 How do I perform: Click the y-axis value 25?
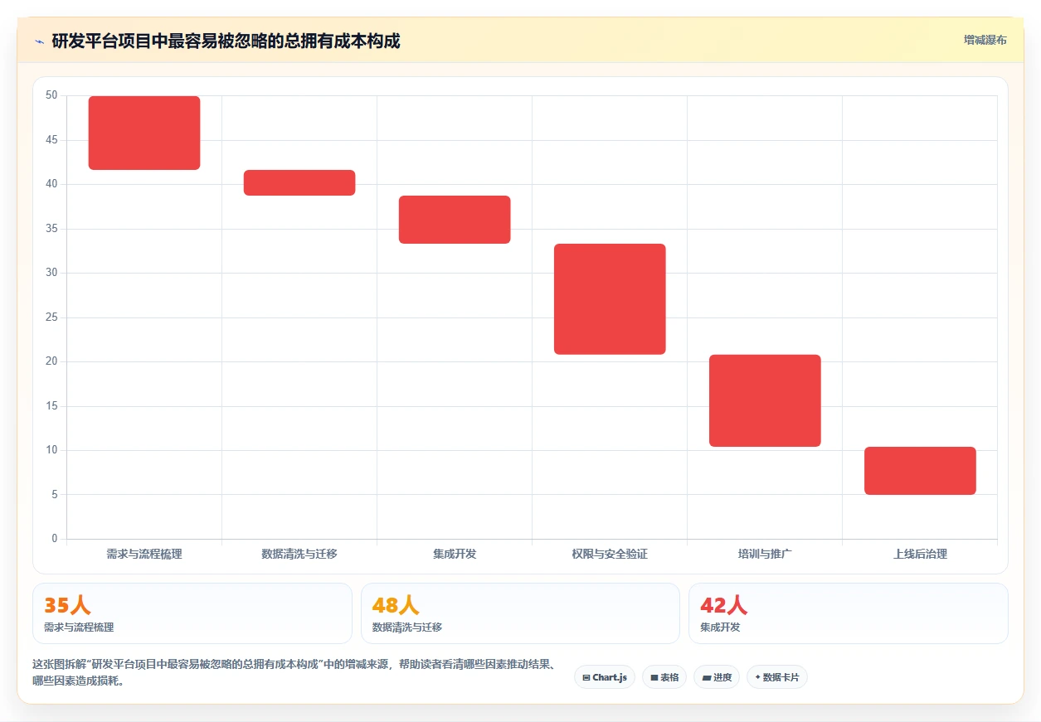[51, 317]
